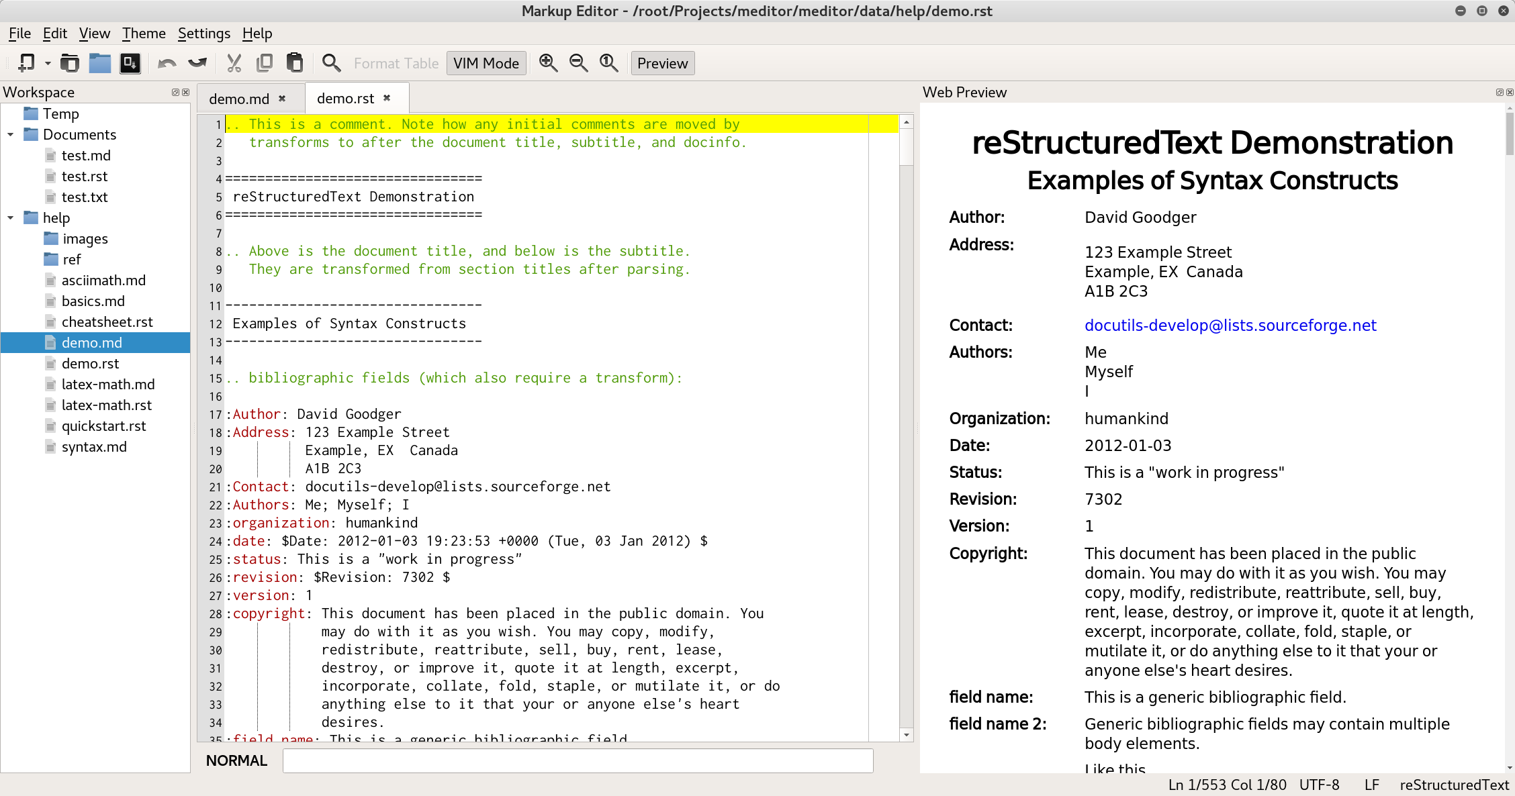Image resolution: width=1515 pixels, height=796 pixels.
Task: Select cheatsheet.rst in the workspace tree
Action: pos(107,322)
